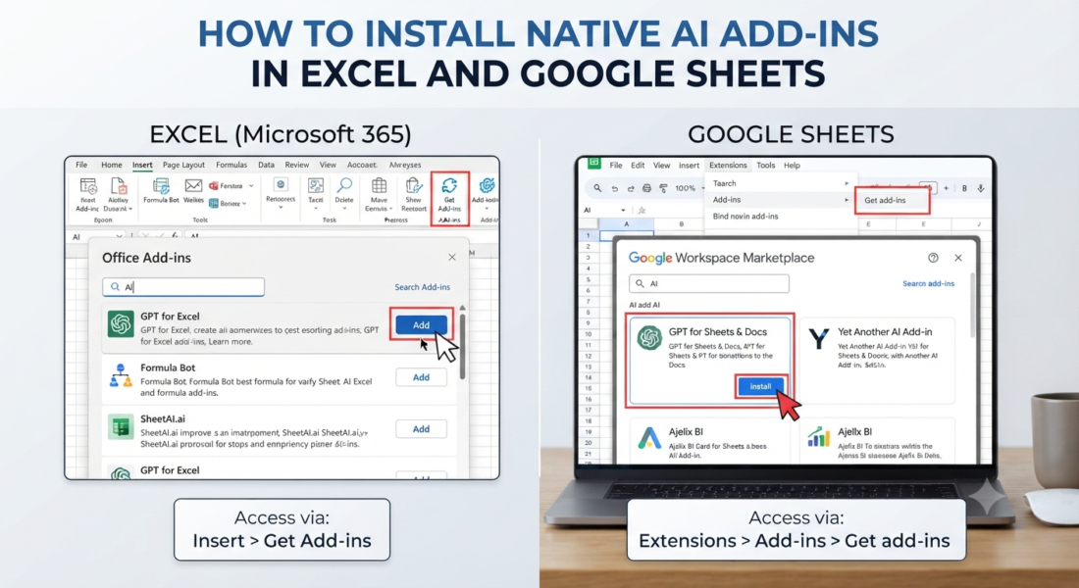Click the search magnifier in Sheets toolbar
The width and height of the screenshot is (1079, 588).
point(597,188)
